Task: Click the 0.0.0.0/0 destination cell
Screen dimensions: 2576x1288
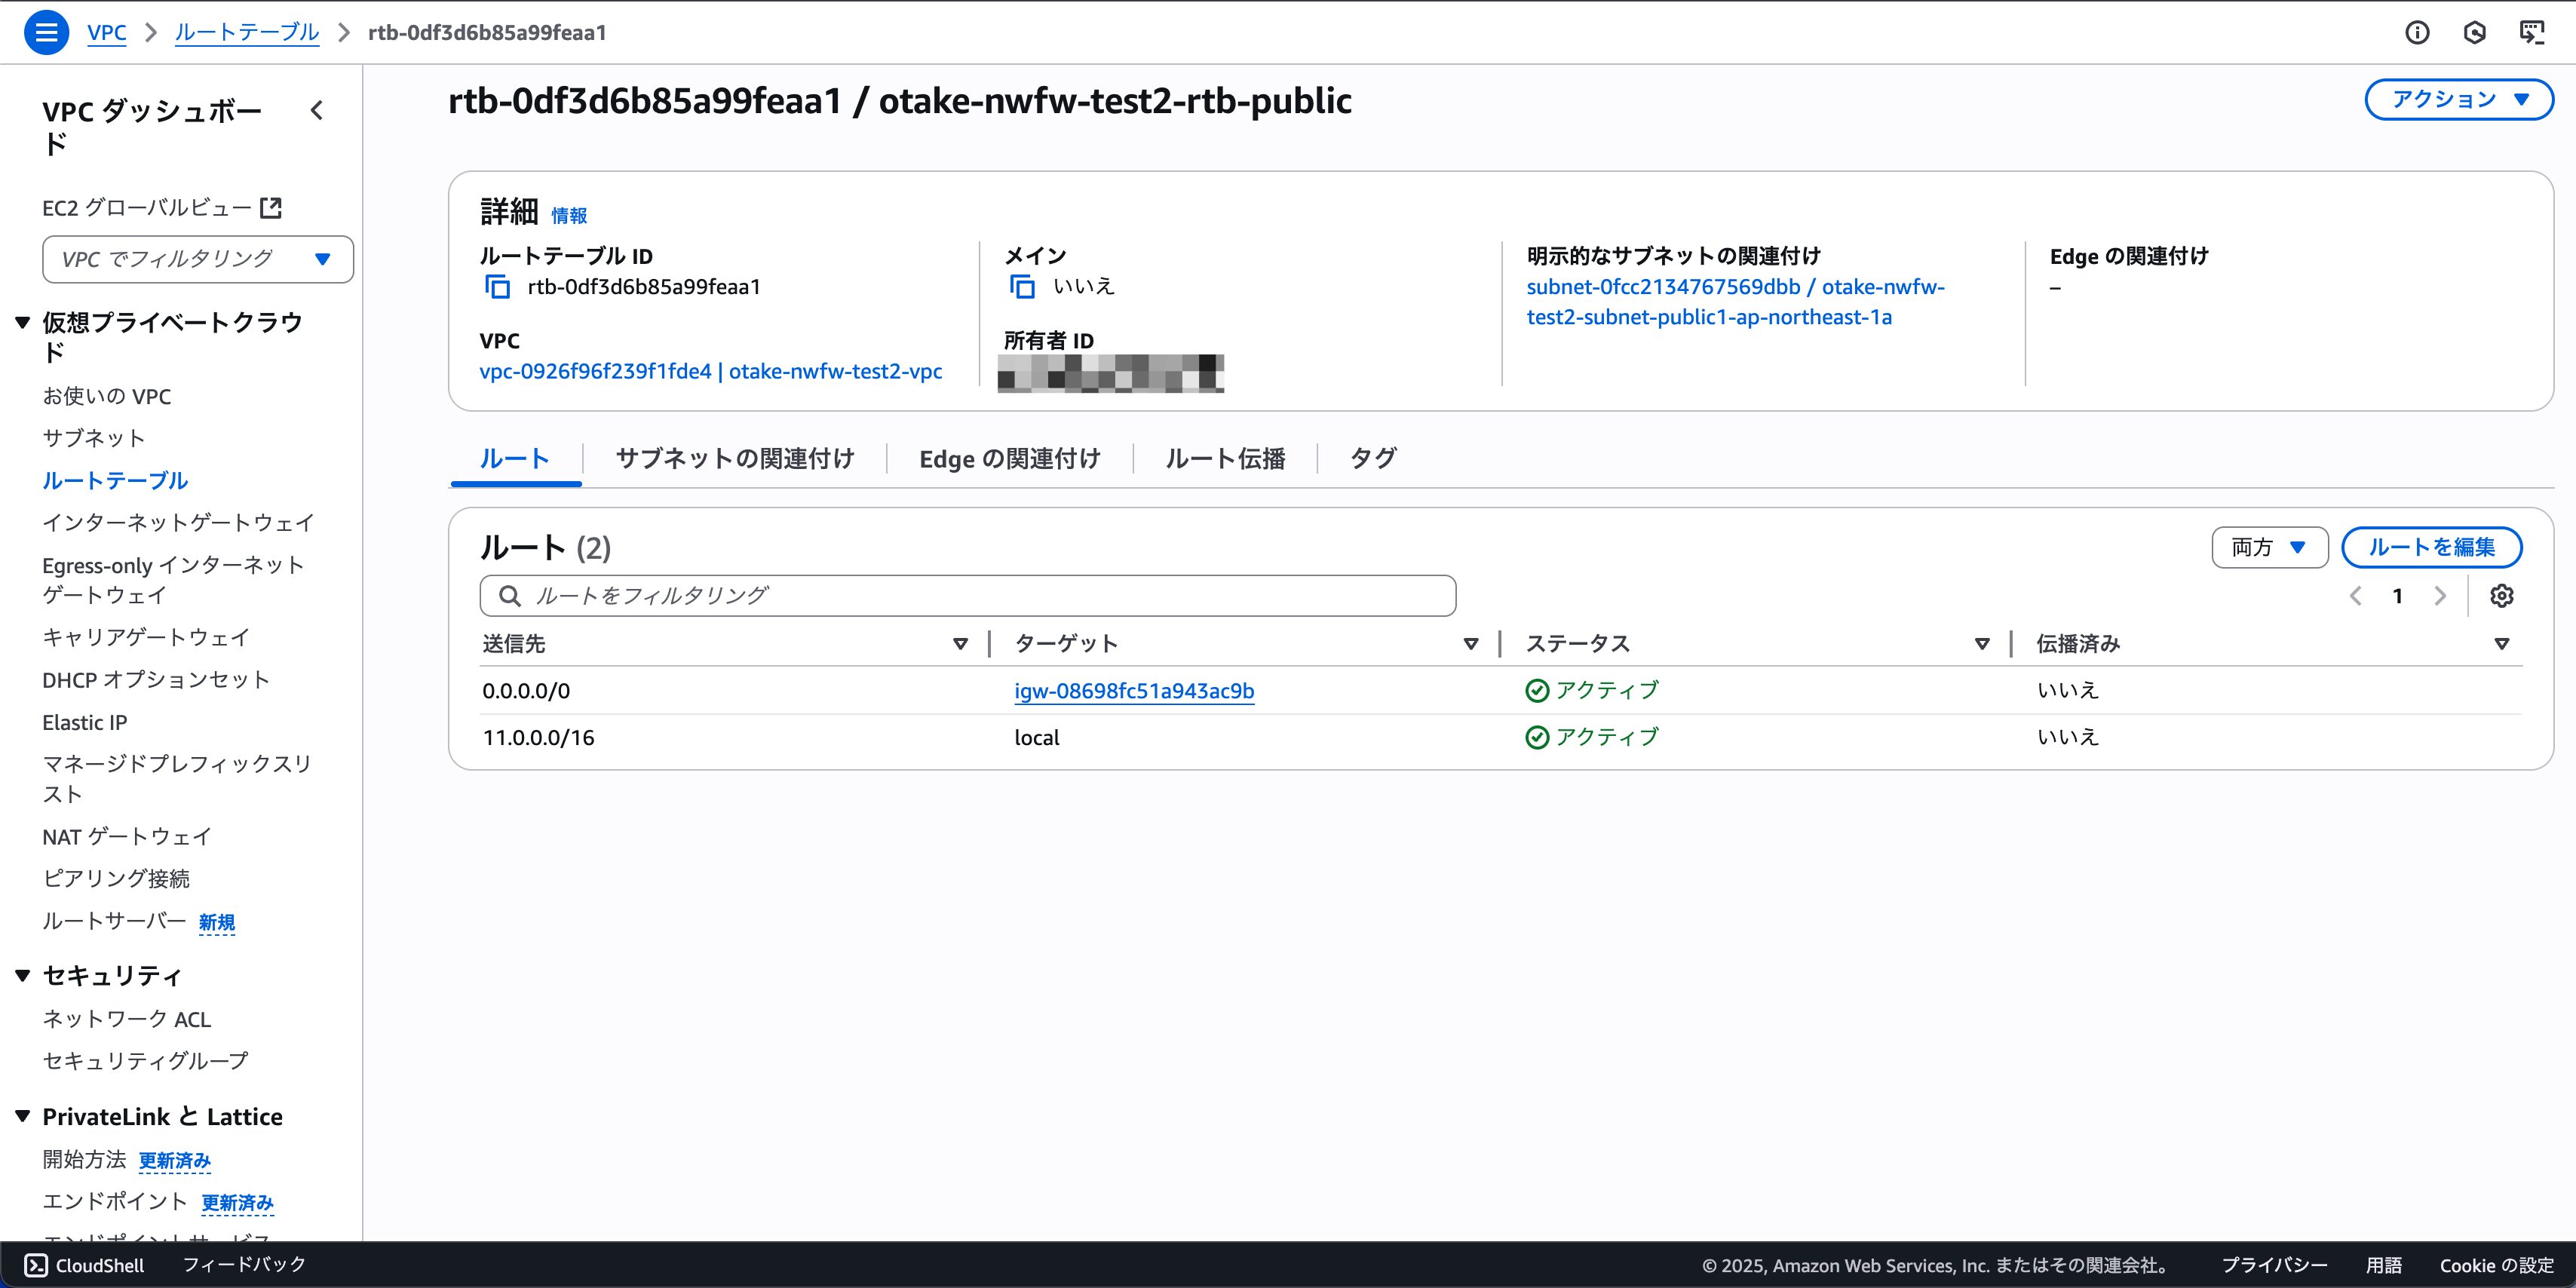Action: [x=526, y=691]
